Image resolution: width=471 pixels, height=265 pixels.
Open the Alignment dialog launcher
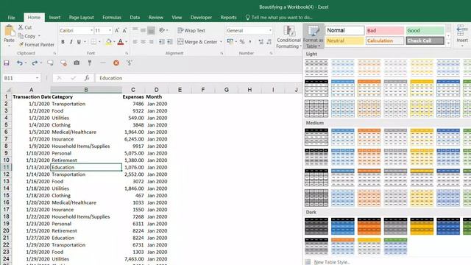pos(222,53)
